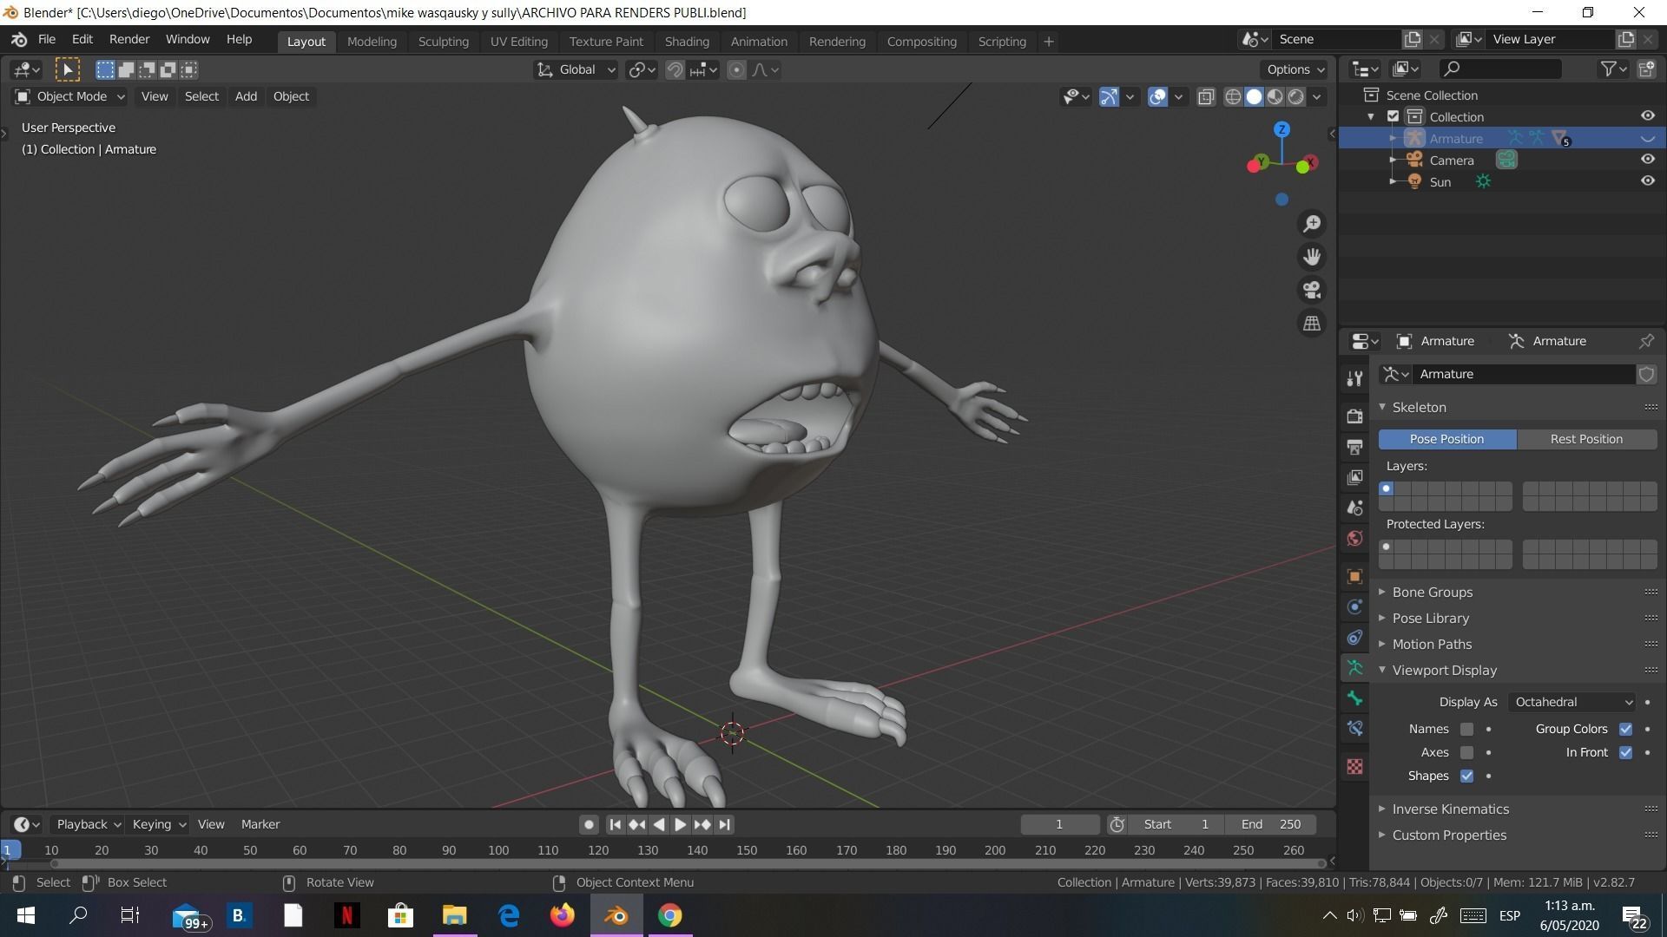
Task: Expand the Custom Properties panel
Action: pyautogui.click(x=1449, y=835)
